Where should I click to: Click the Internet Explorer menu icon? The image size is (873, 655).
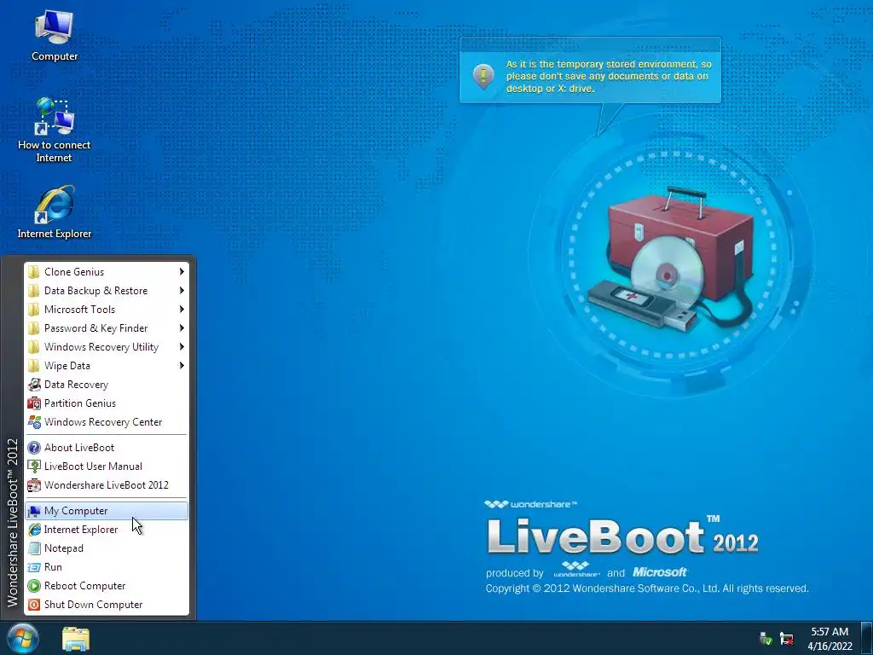click(34, 530)
